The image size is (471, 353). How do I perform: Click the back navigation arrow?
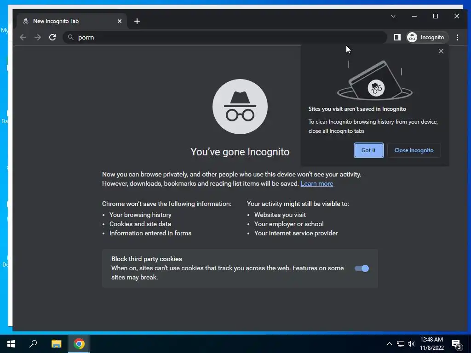23,37
